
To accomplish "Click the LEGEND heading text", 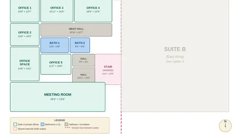I will coord(60,120).
